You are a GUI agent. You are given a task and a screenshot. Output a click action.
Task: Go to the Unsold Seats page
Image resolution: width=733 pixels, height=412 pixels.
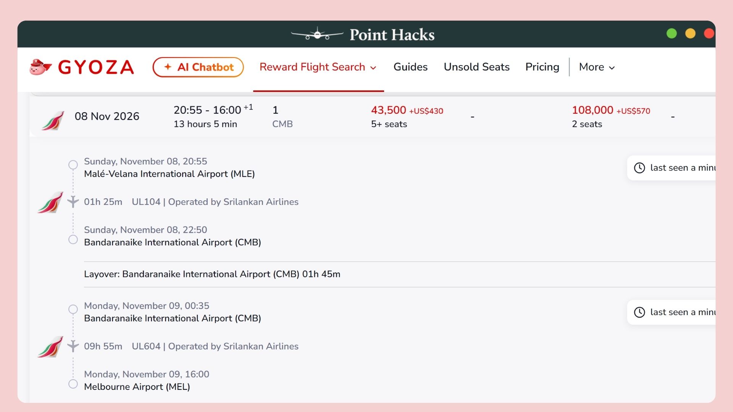pyautogui.click(x=476, y=67)
